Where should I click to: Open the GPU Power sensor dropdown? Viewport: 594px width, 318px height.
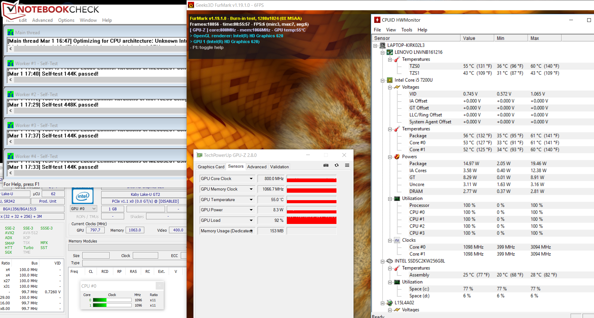coord(251,210)
